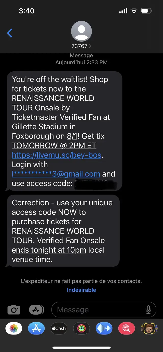The width and height of the screenshot is (163, 352).
Task: Open the camera icon in Messages
Action: tap(14, 310)
